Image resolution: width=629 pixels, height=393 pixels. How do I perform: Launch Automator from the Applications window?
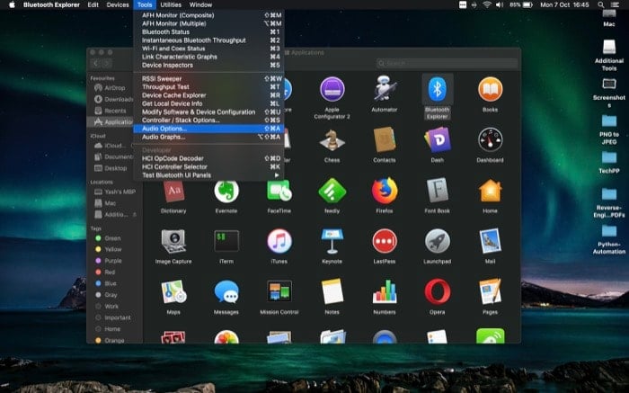(385, 88)
